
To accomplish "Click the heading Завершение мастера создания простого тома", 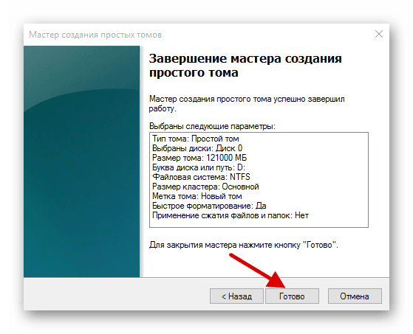I will pos(245,65).
